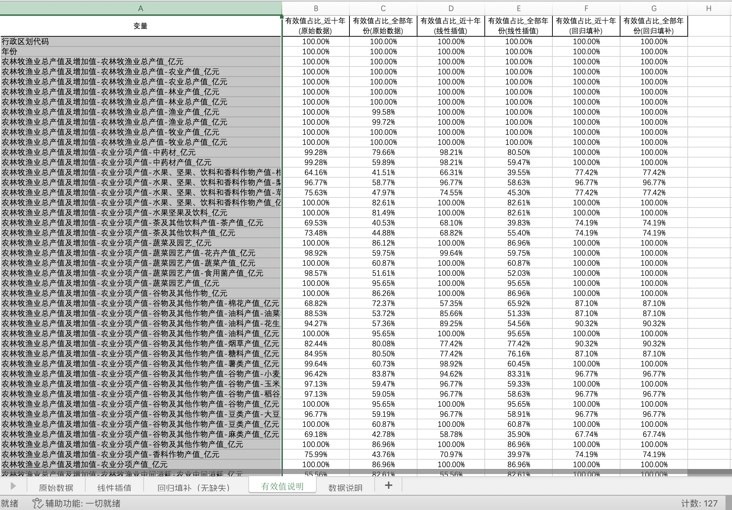Switch to the 原始数据 sheet tab
The width and height of the screenshot is (732, 510).
pos(56,488)
